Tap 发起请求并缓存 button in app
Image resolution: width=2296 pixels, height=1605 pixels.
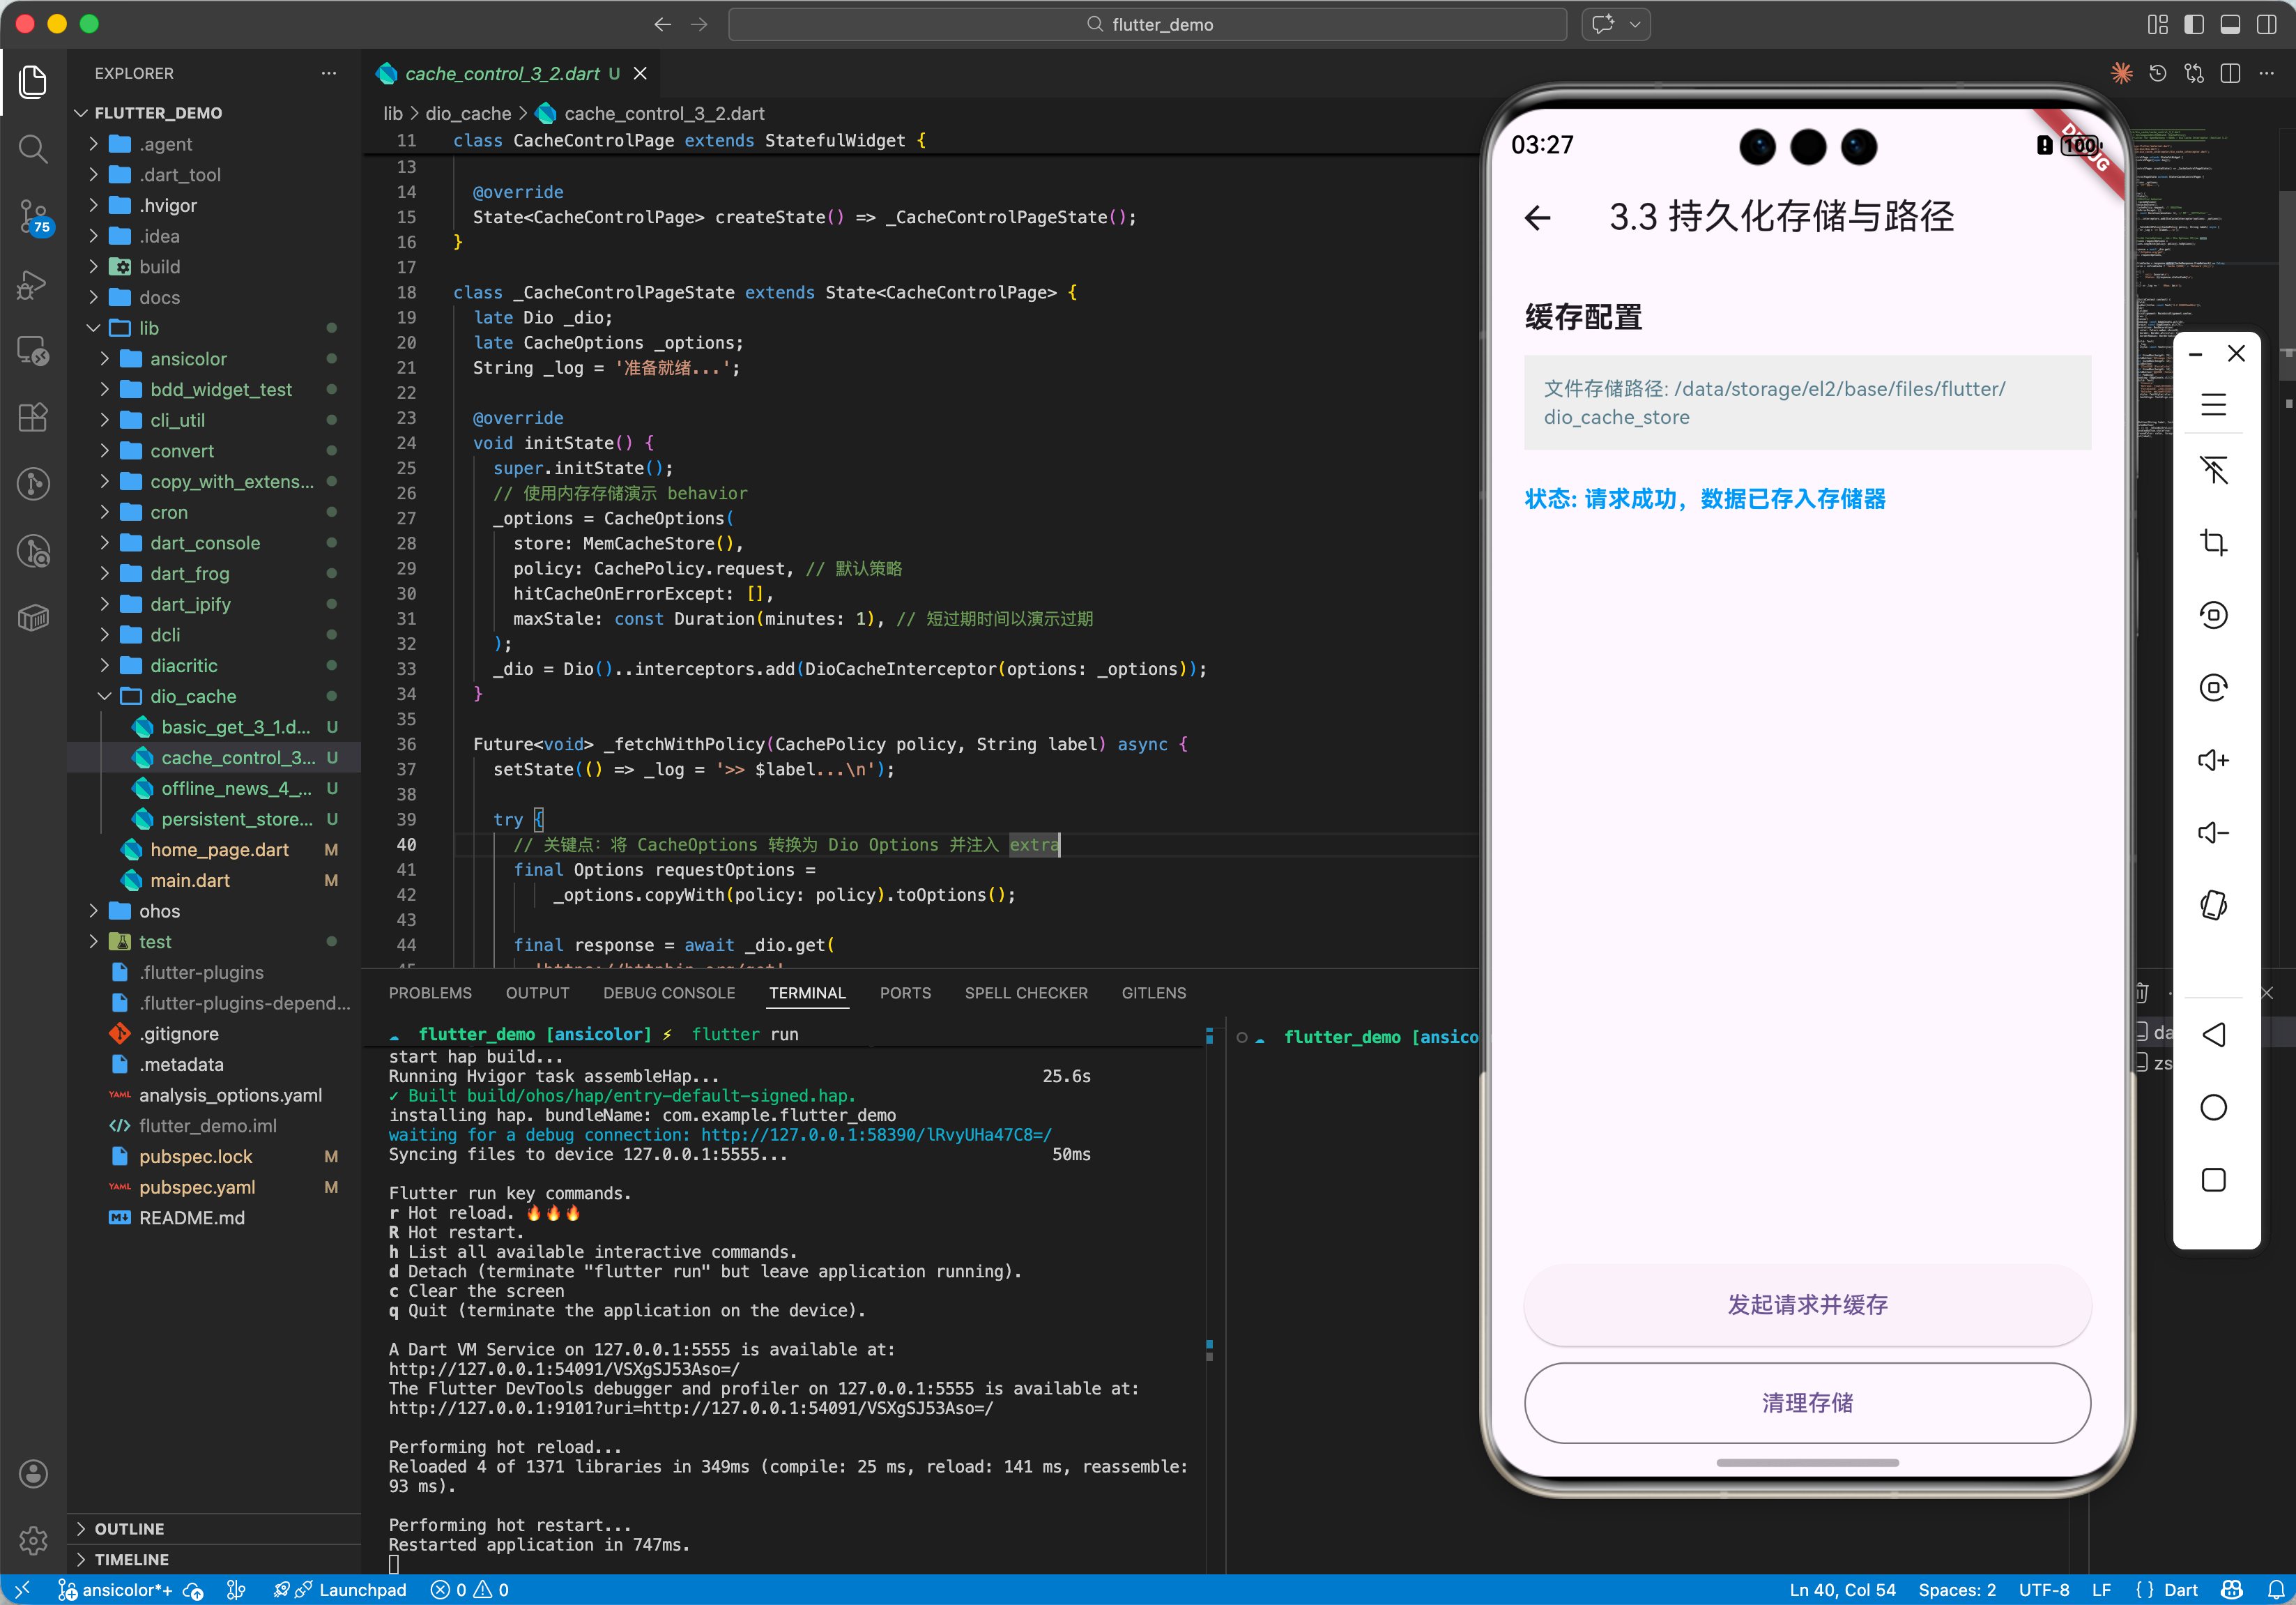1806,1304
